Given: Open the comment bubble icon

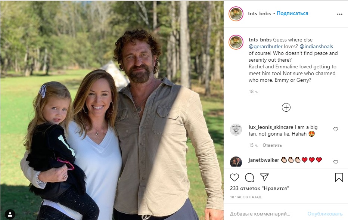Looking at the screenshot, I should click(x=249, y=177).
